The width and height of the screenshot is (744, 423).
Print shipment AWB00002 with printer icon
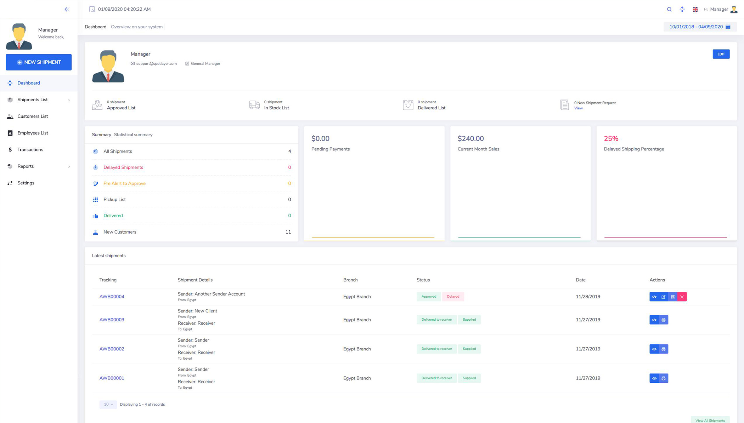click(663, 349)
